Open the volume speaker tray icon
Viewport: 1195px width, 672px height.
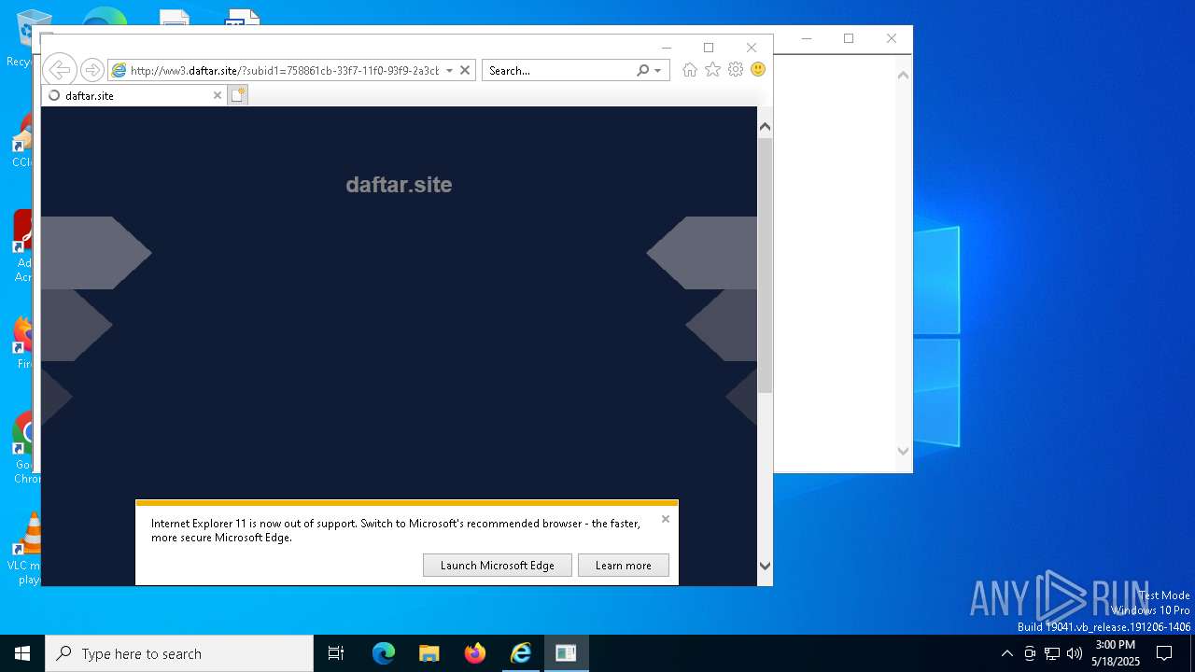pyautogui.click(x=1075, y=653)
